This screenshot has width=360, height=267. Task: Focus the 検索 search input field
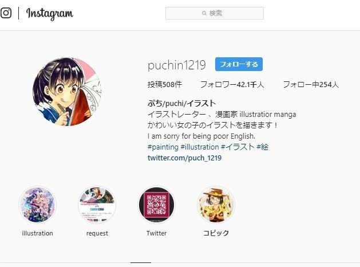(x=215, y=13)
